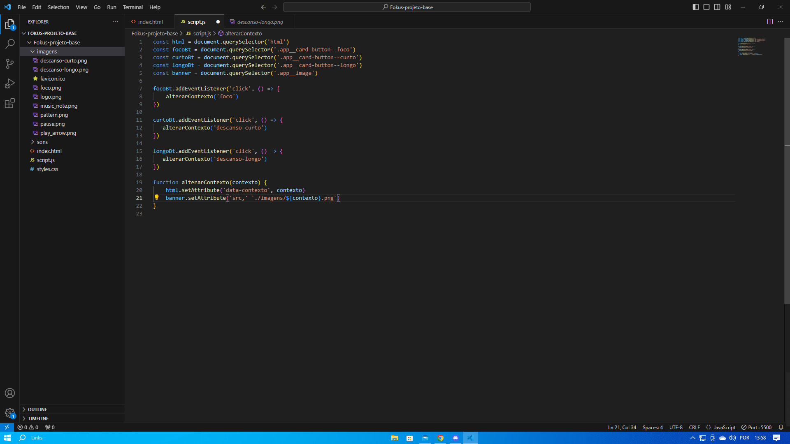790x444 pixels.
Task: Open descanso-curto.png in explorer
Action: pos(72,60)
